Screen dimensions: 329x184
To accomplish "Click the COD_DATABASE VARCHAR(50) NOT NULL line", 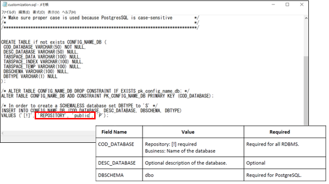I will point(45,47).
